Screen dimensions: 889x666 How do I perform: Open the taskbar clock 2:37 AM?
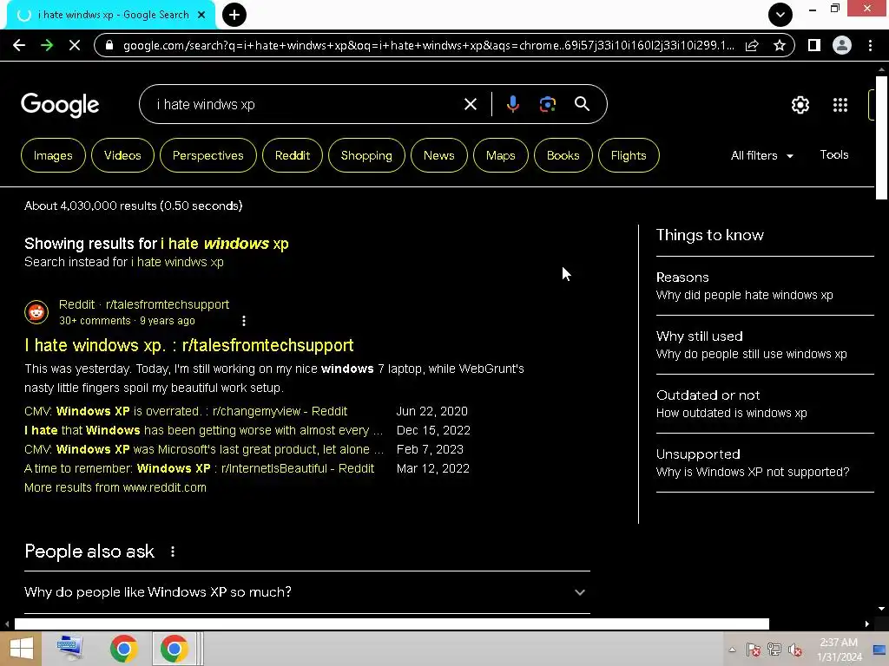click(840, 650)
